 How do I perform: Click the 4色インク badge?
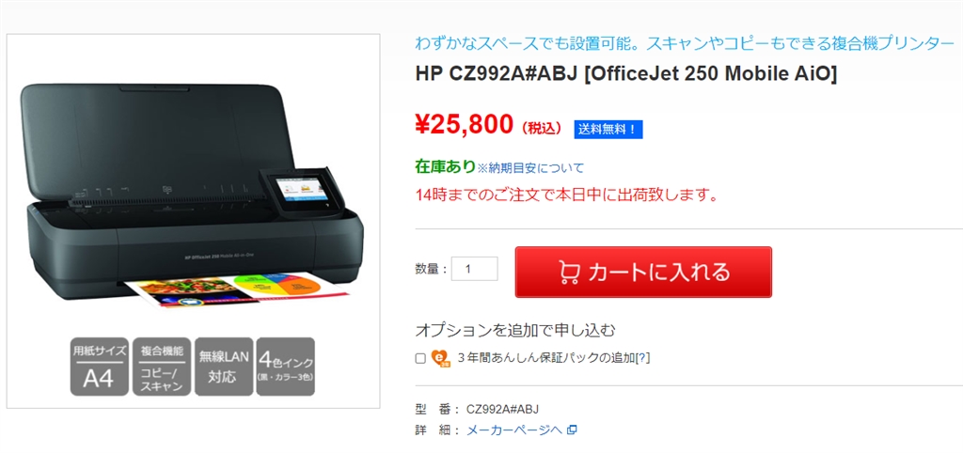tap(286, 367)
